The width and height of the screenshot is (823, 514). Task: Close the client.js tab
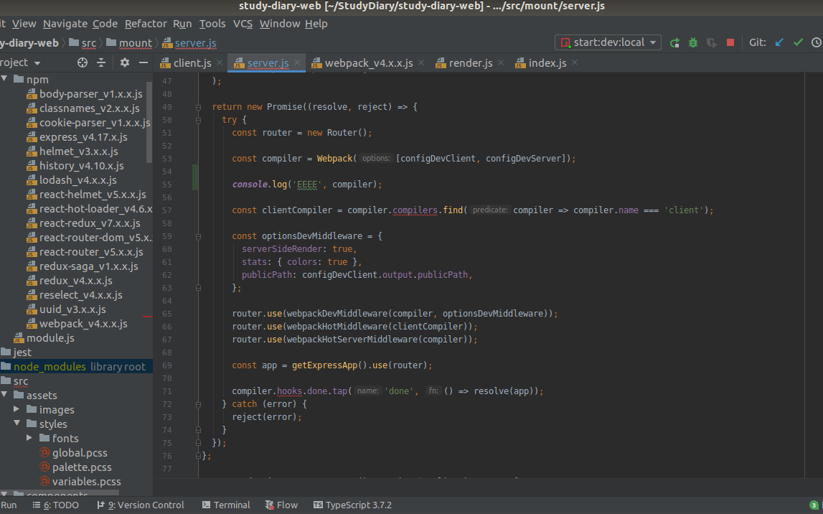(220, 62)
